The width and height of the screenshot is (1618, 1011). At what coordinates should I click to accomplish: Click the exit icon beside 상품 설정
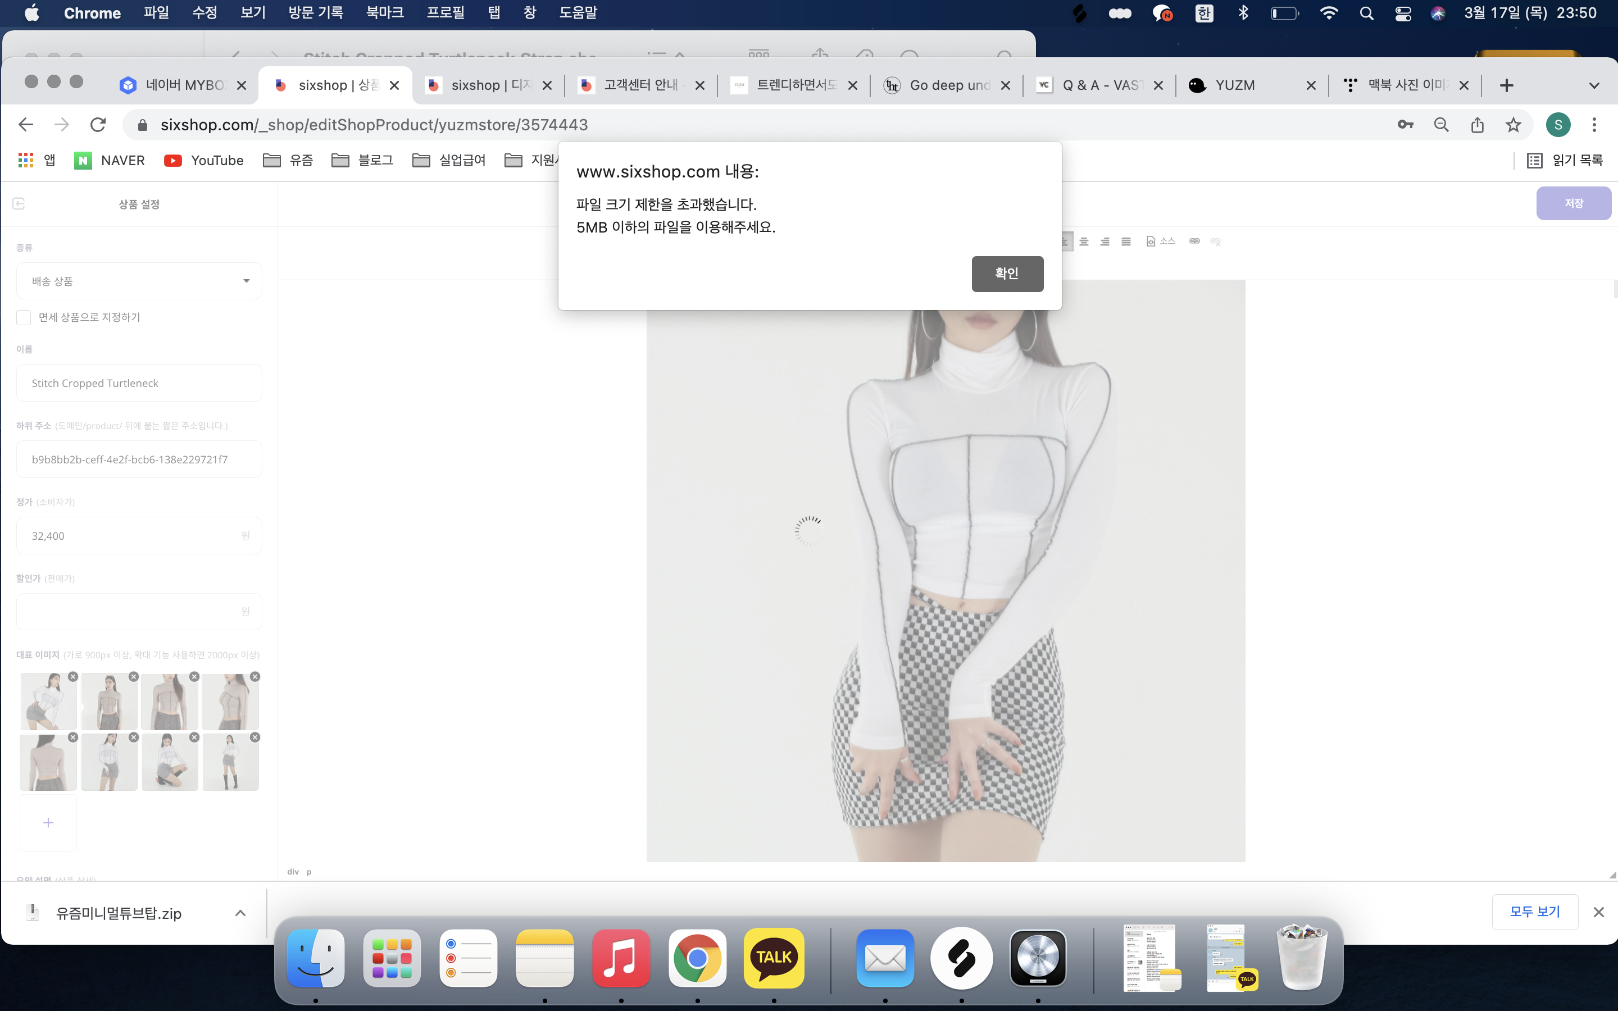pos(19,204)
